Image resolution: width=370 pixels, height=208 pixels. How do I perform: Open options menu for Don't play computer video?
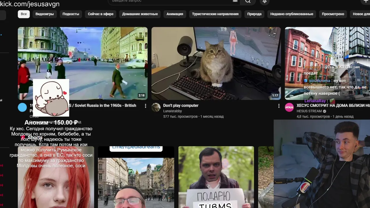(x=279, y=106)
